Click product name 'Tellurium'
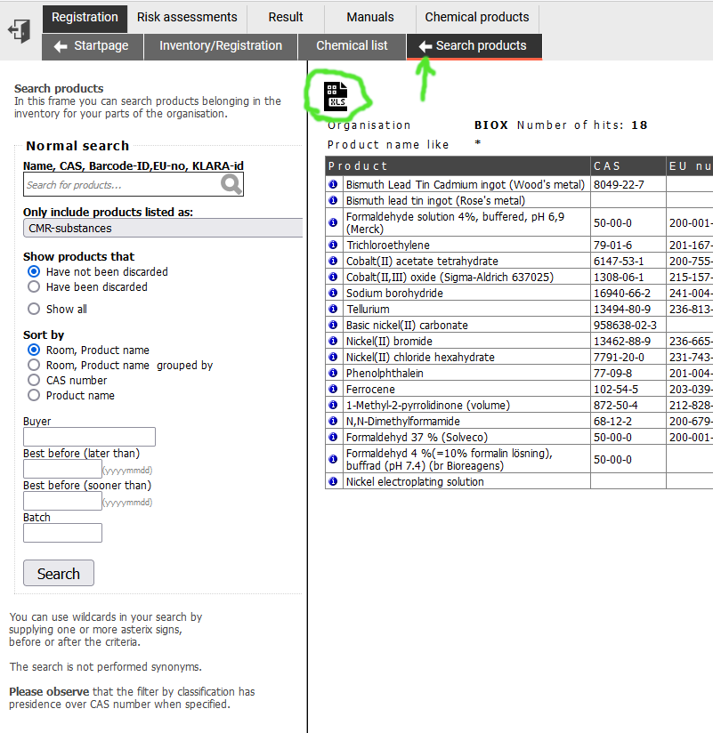This screenshot has height=733, width=713. (x=368, y=309)
